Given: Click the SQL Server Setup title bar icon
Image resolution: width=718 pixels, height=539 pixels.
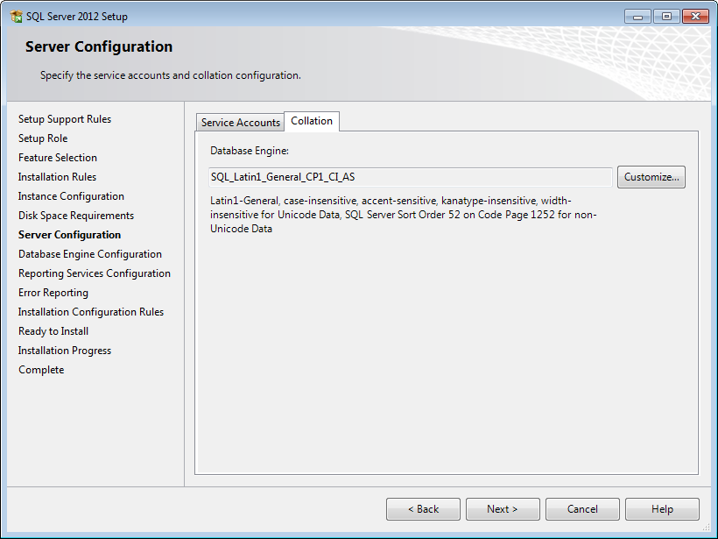Looking at the screenshot, I should (x=16, y=17).
